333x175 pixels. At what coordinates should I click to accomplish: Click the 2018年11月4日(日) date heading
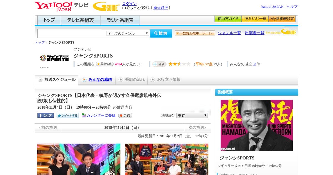pyautogui.click(x=122, y=127)
